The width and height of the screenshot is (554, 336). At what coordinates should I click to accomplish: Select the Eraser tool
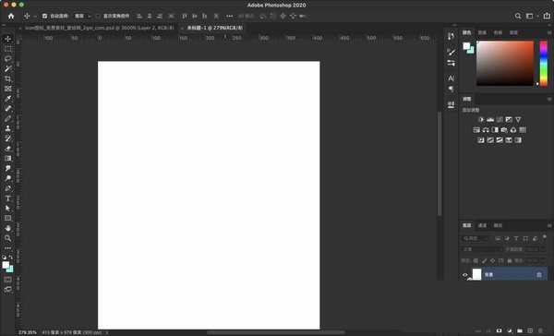coord(7,149)
